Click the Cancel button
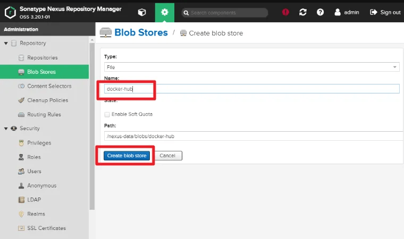This screenshot has width=404, height=239. (x=167, y=156)
